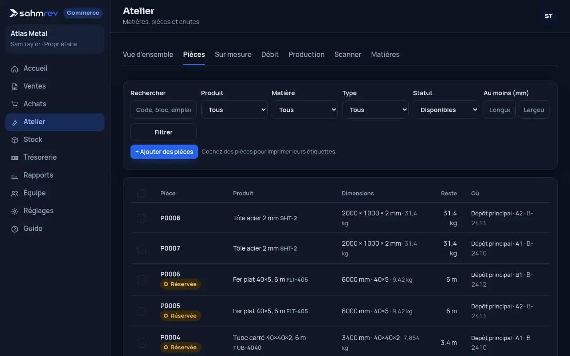Click the Ventes document icon
Screen dimensions: 570x356
(15, 86)
